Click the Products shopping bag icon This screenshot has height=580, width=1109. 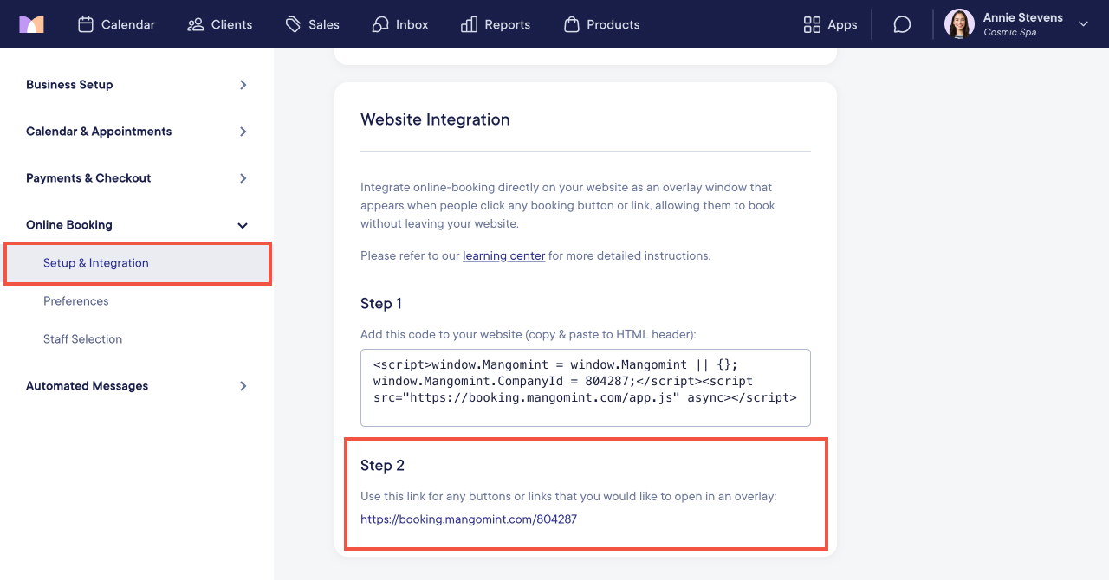click(572, 24)
